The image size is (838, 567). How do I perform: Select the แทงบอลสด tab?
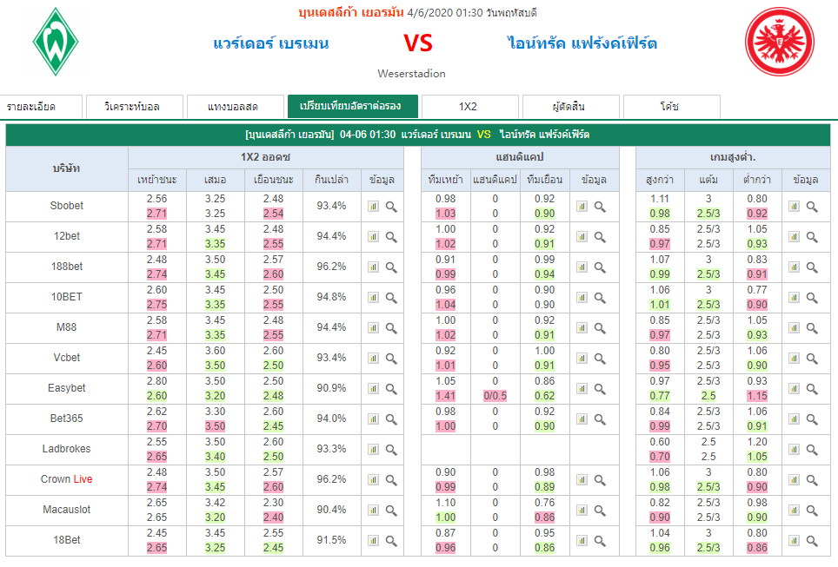coord(236,106)
